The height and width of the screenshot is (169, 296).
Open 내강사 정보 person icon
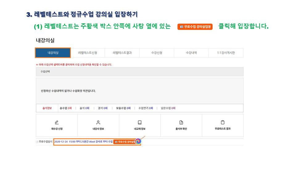click(98, 122)
